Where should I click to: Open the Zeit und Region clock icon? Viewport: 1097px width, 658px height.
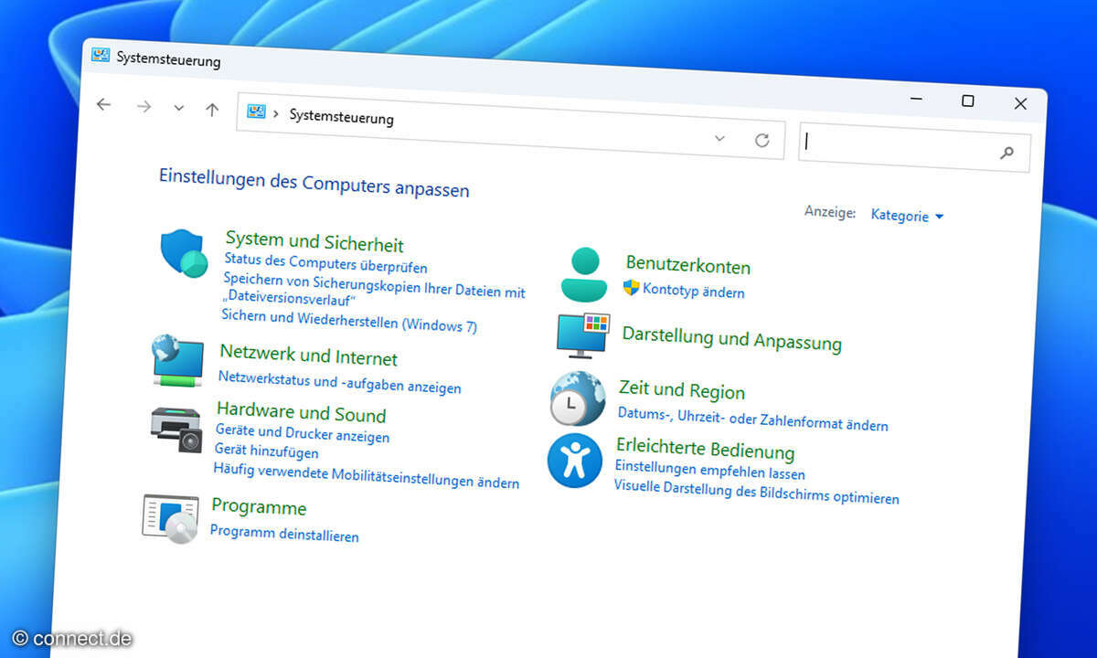click(577, 398)
